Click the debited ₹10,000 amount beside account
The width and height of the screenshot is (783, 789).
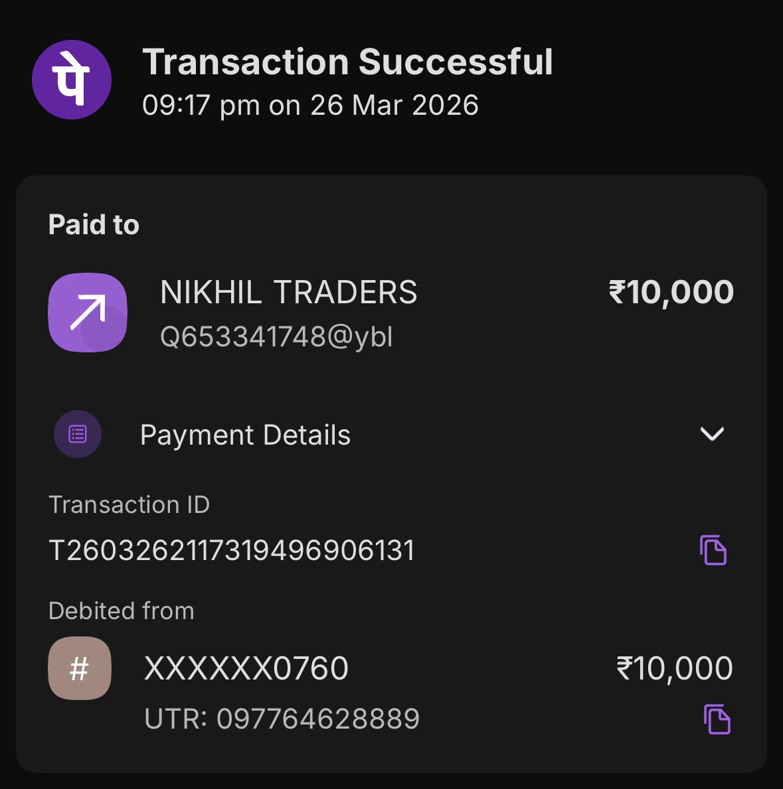[x=674, y=668]
